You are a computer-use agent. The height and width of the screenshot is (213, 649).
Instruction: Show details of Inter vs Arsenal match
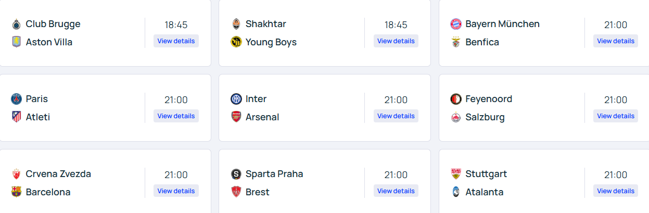(x=396, y=116)
